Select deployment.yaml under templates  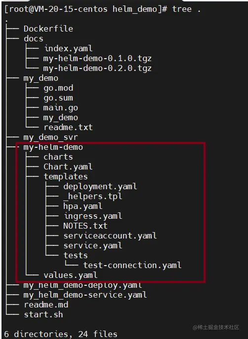(x=100, y=187)
